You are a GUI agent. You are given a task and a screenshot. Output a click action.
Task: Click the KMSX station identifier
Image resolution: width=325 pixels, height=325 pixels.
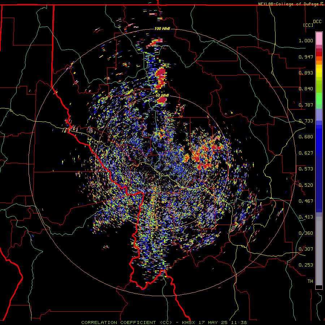(188, 322)
